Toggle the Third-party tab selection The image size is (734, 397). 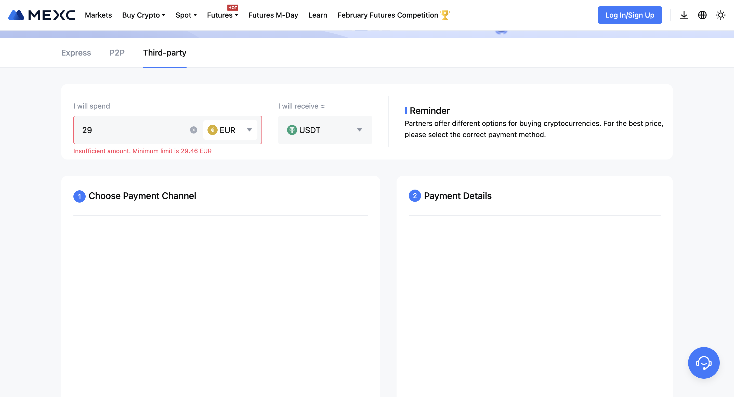[x=164, y=53]
